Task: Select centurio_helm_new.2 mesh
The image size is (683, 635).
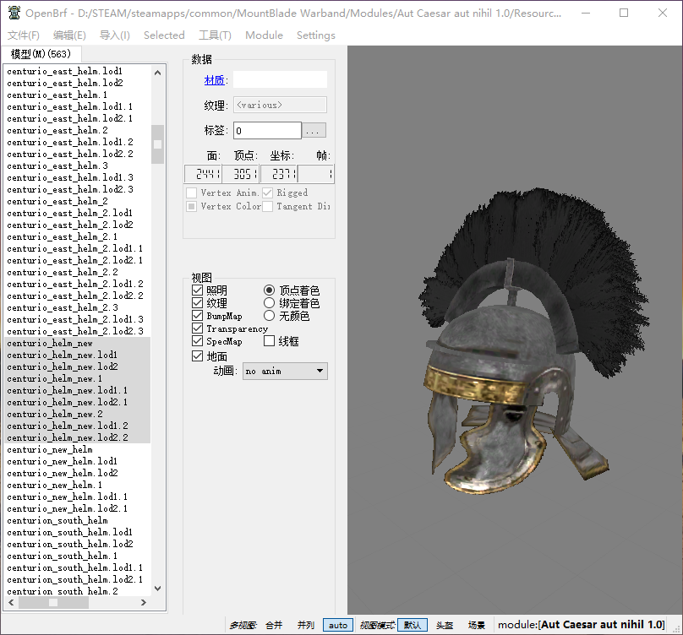Action: [x=55, y=415]
